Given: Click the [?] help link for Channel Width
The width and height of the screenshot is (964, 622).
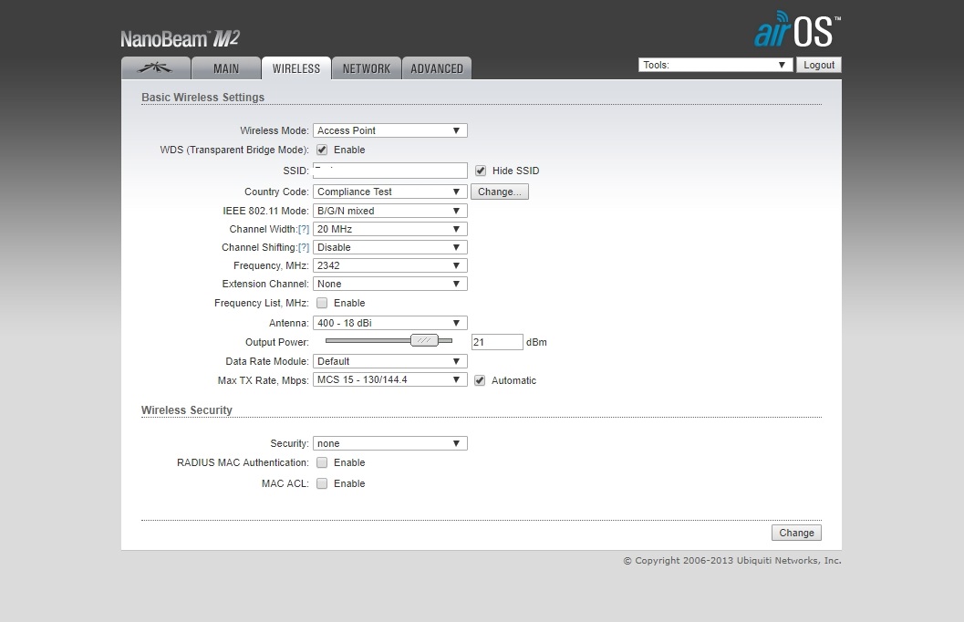Looking at the screenshot, I should 304,229.
